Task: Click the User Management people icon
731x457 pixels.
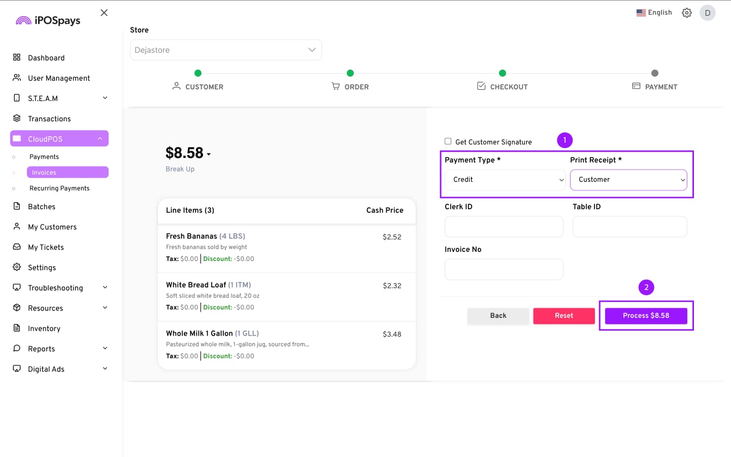Action: [x=17, y=78]
